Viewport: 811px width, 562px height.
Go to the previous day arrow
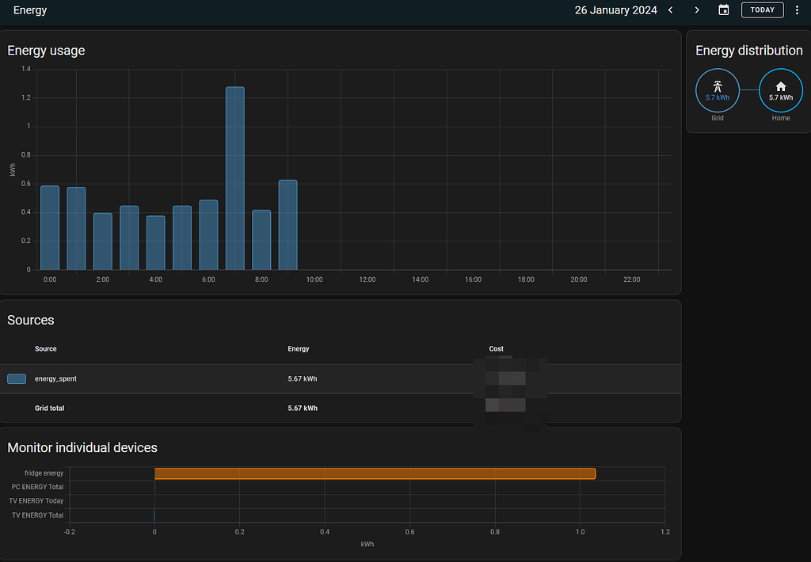(670, 9)
